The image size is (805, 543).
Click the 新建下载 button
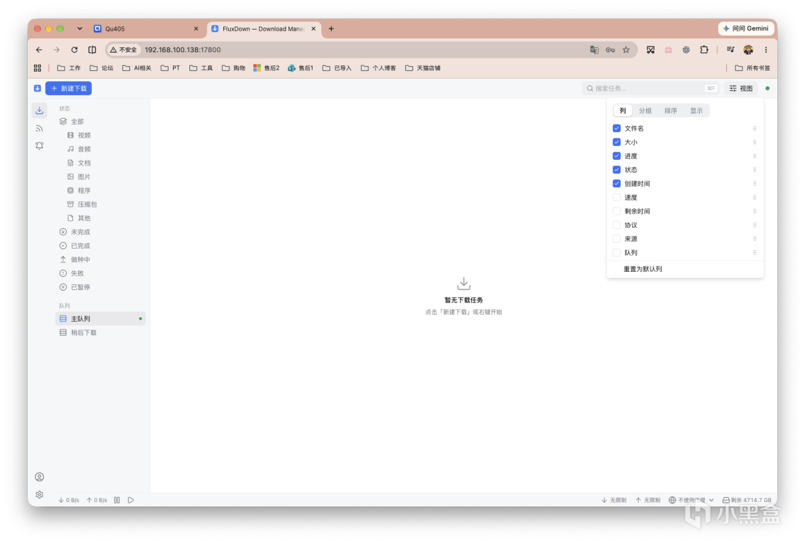[69, 89]
